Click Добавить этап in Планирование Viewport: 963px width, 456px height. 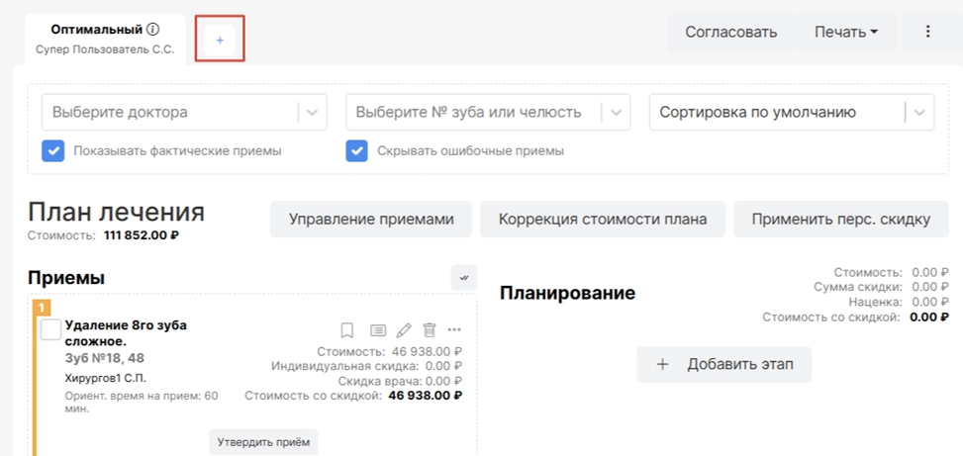(x=724, y=364)
